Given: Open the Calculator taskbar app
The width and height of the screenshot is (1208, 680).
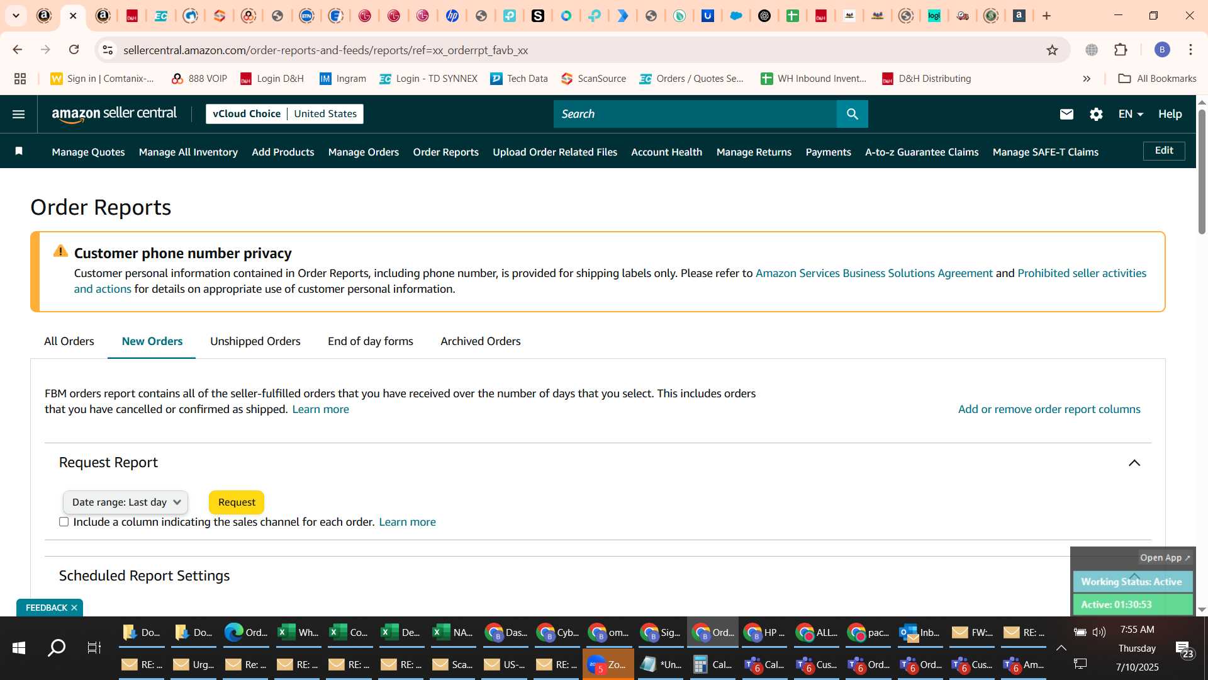Looking at the screenshot, I should point(713,665).
